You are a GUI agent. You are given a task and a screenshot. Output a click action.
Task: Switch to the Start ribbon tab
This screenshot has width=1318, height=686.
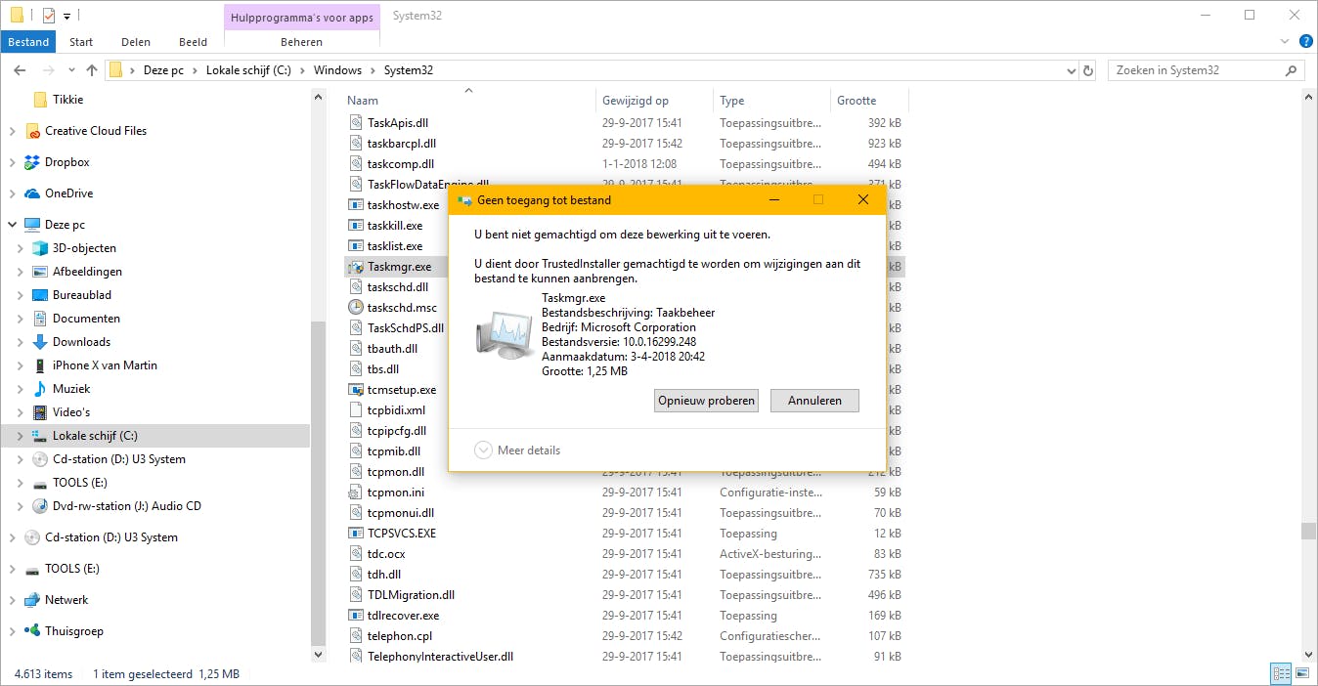click(81, 42)
